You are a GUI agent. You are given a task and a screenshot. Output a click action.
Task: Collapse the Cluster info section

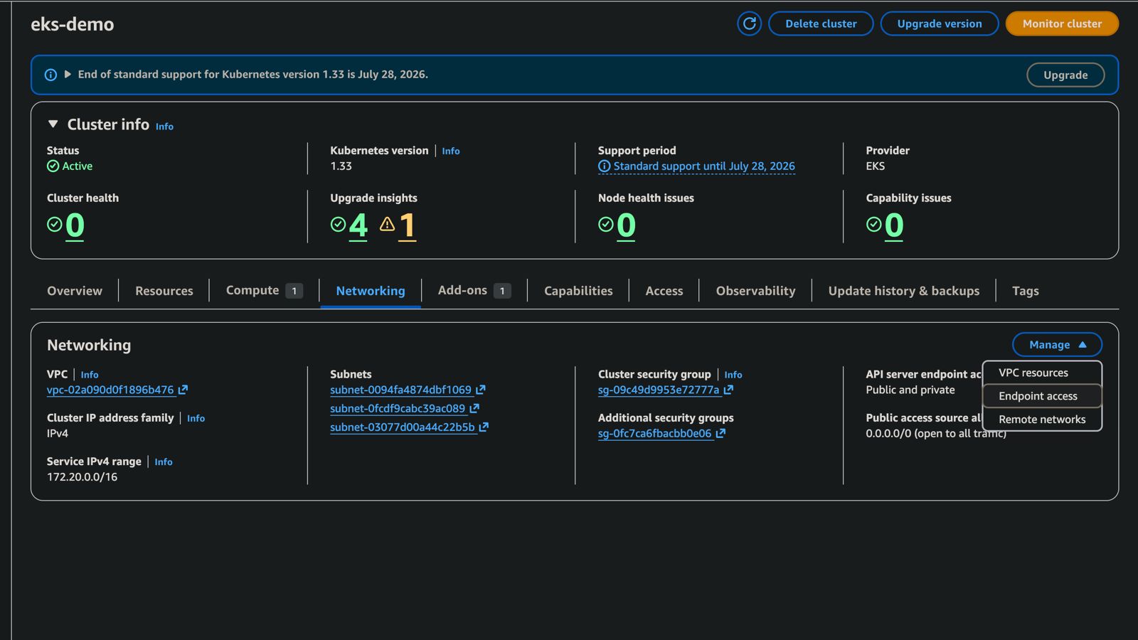(x=53, y=124)
